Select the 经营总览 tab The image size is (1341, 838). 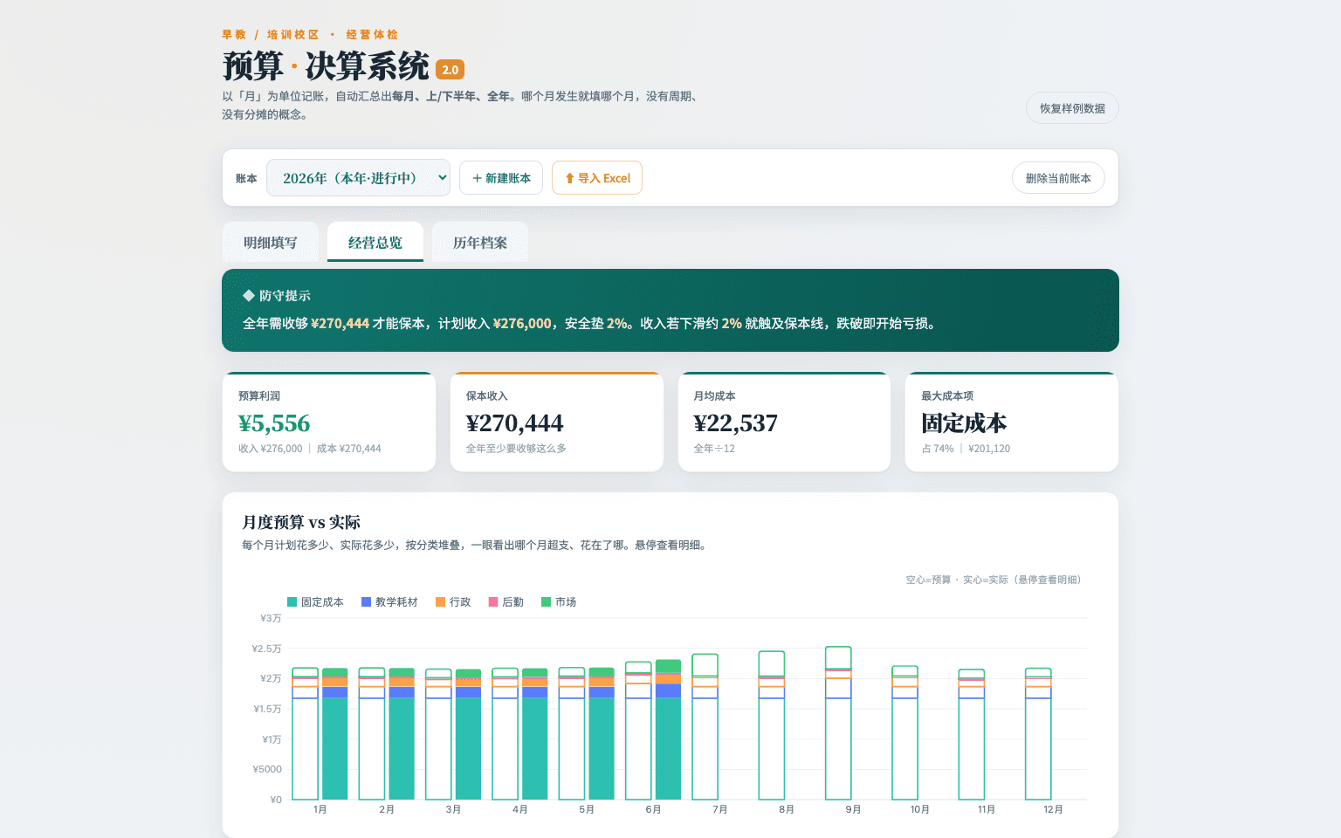375,242
